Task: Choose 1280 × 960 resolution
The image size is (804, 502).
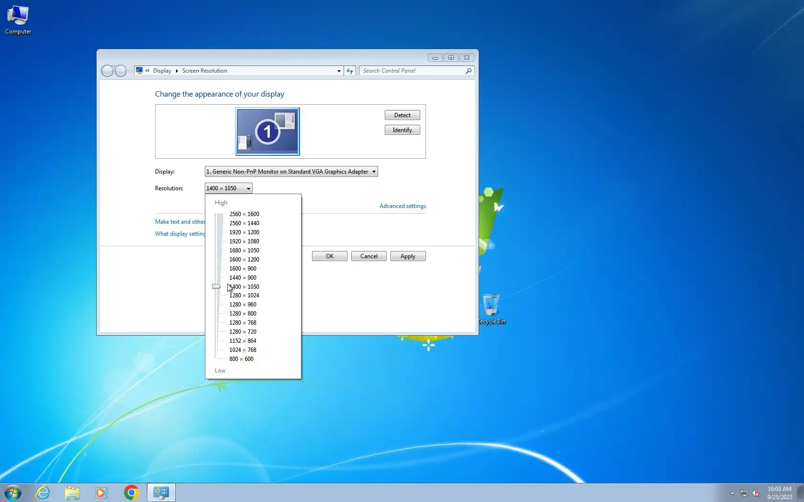Action: pos(243,305)
